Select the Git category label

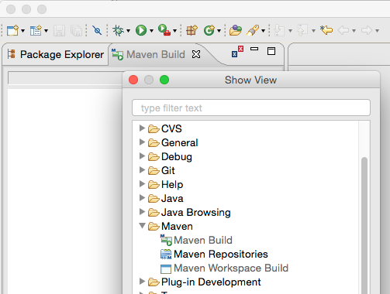168,170
